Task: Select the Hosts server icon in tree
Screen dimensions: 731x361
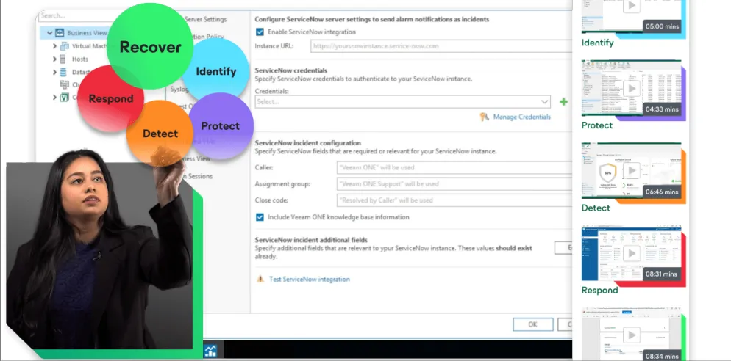Action: pos(64,59)
